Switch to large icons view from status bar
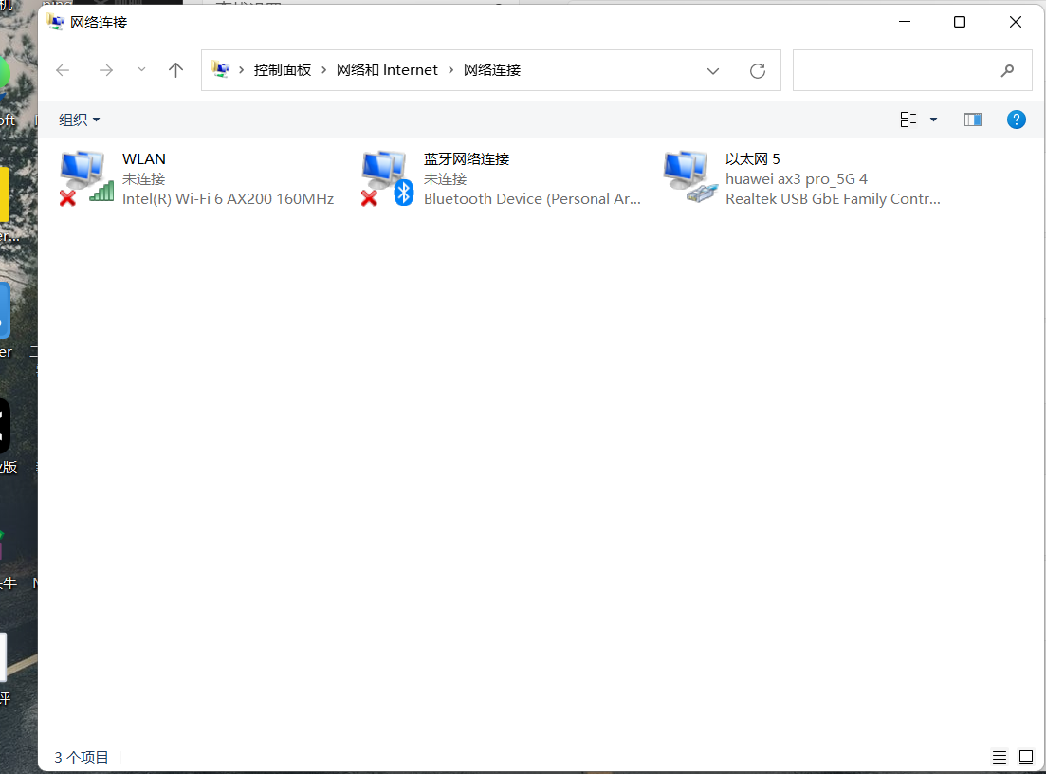The height and width of the screenshot is (774, 1046). pyautogui.click(x=1026, y=757)
